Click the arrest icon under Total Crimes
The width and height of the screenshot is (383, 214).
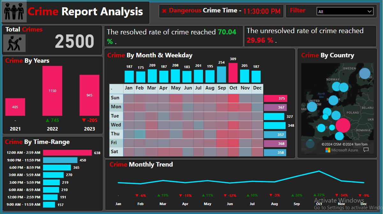(14, 43)
